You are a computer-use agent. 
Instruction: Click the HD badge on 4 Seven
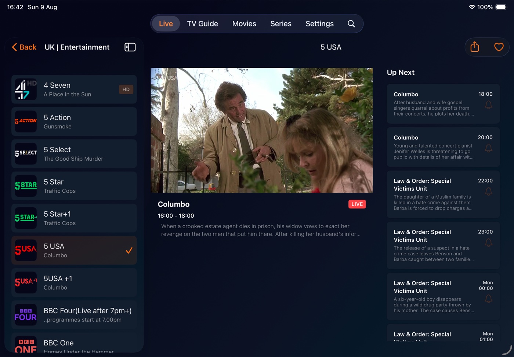coord(126,89)
